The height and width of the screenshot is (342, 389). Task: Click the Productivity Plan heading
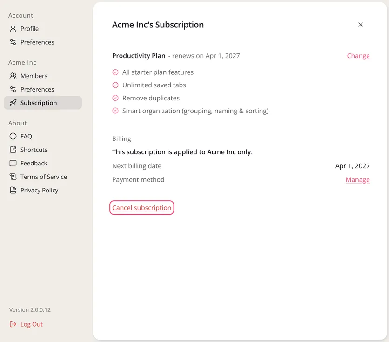click(x=139, y=56)
